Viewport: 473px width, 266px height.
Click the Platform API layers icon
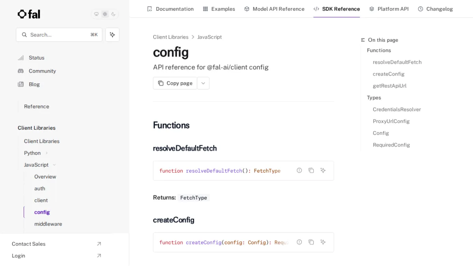(372, 9)
